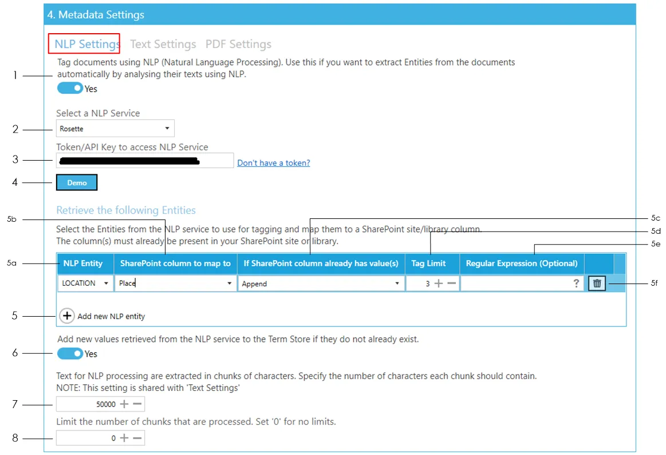Open the Select a NLP Service dropdown
The image size is (666, 455).
[115, 129]
